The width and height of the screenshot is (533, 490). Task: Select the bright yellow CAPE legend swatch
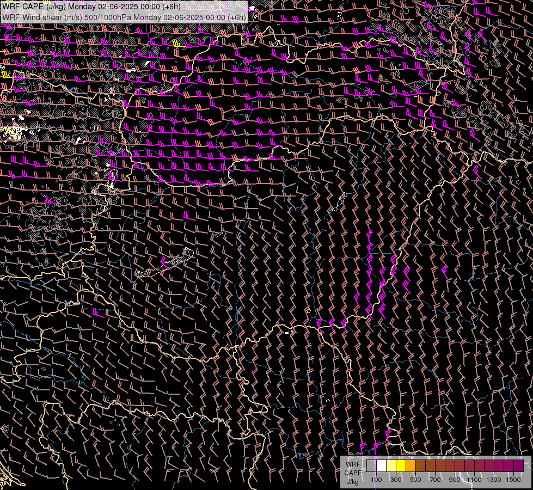(x=401, y=465)
